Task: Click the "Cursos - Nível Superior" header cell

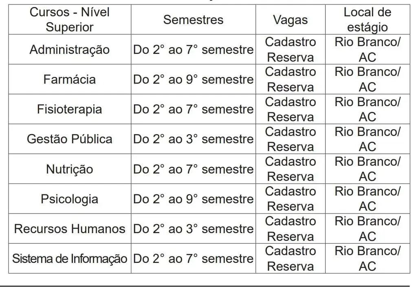Action: tap(70, 20)
